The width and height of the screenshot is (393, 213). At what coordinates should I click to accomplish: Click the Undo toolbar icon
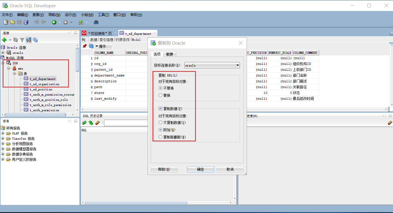point(37,22)
